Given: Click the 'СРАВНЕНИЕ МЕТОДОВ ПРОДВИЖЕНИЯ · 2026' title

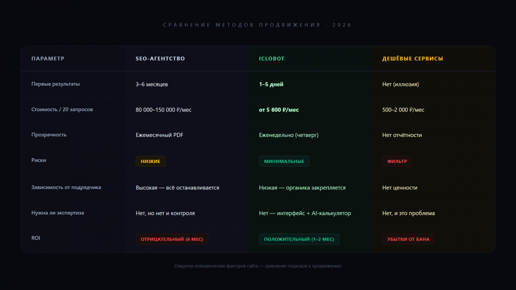Looking at the screenshot, I should tap(257, 25).
